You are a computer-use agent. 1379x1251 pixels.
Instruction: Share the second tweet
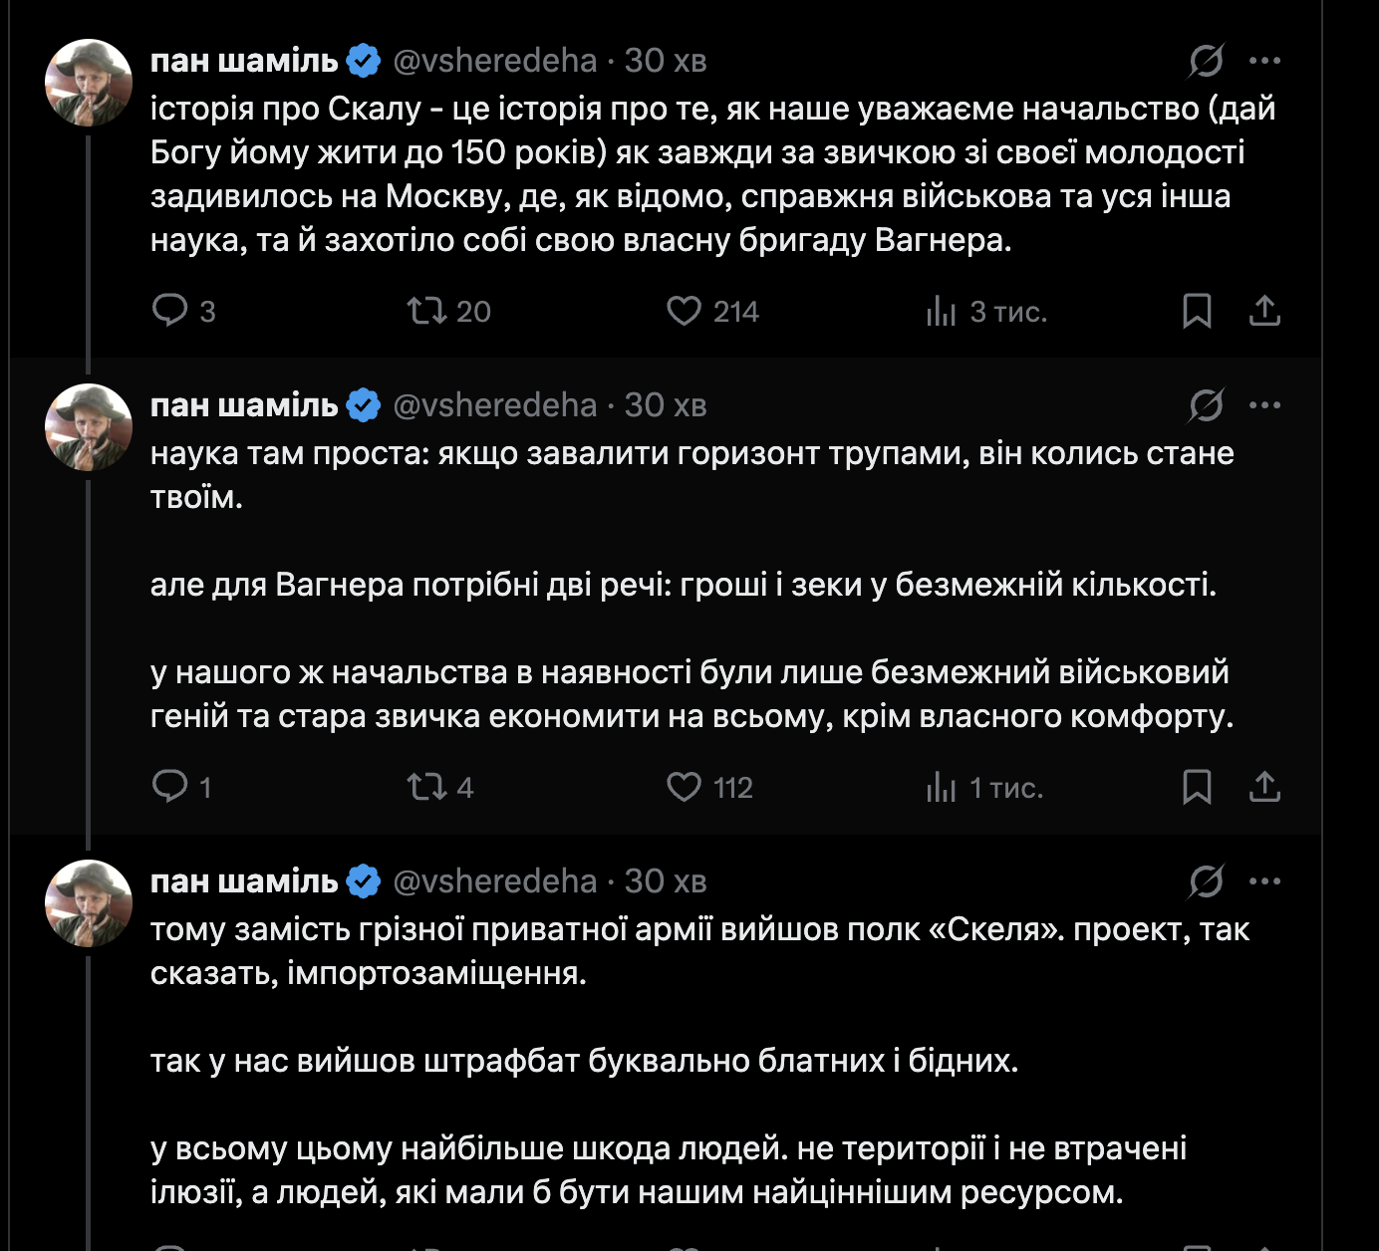pyautogui.click(x=1264, y=787)
